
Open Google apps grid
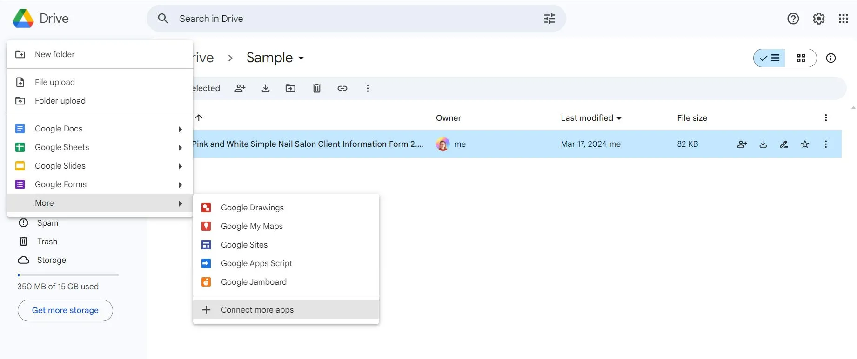pyautogui.click(x=844, y=19)
